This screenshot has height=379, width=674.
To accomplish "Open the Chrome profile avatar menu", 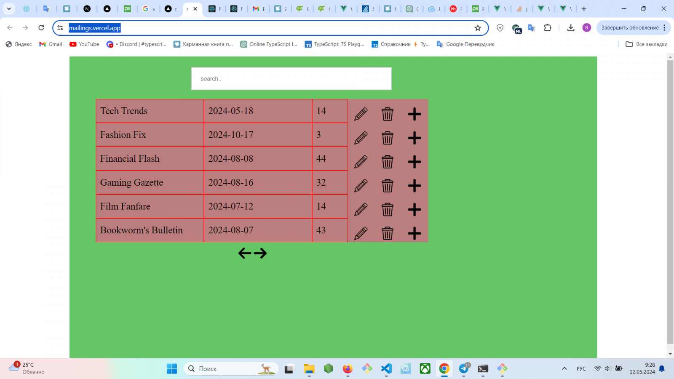I will pos(587,28).
